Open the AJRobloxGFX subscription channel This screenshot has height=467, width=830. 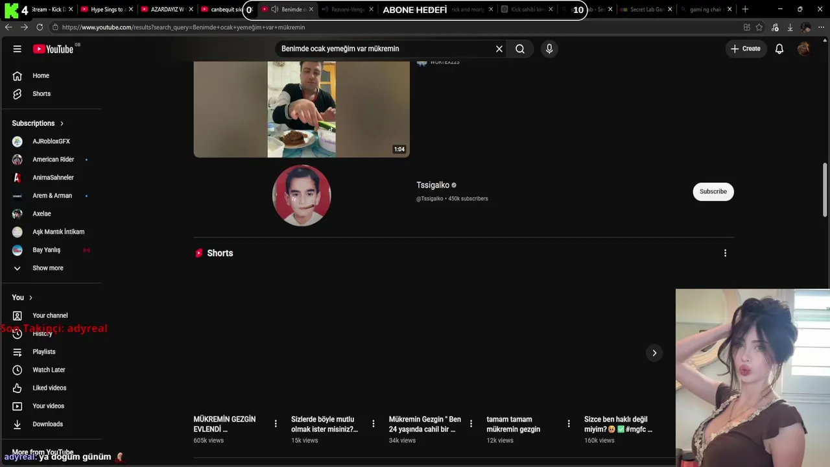(51, 141)
